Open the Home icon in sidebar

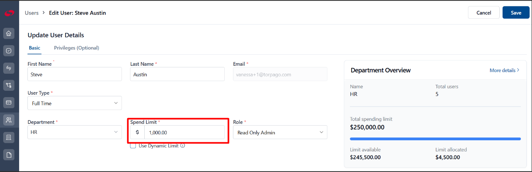tap(9, 33)
